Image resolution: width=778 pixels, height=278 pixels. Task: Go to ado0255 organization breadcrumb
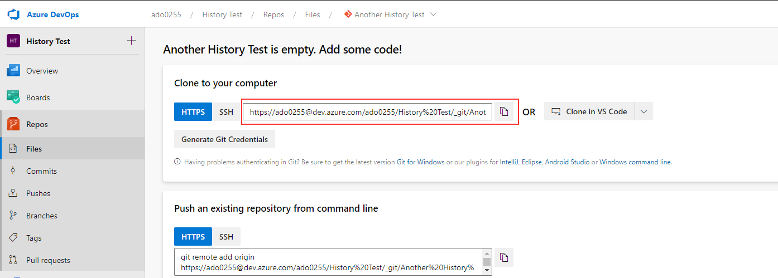tap(166, 14)
